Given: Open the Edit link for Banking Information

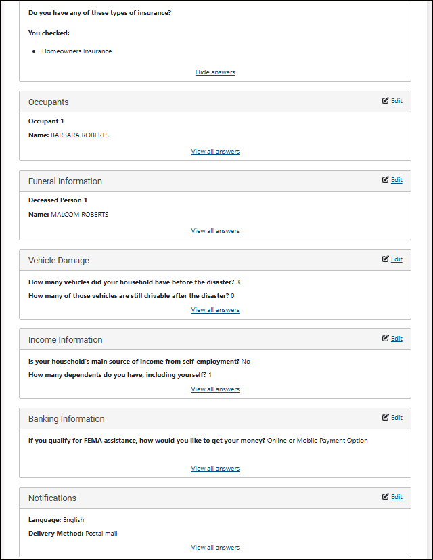Looking at the screenshot, I should point(396,418).
